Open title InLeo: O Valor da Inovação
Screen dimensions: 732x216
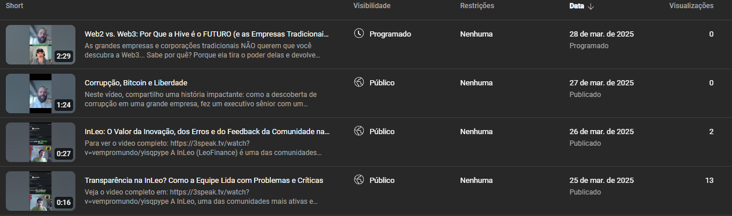[x=206, y=131]
